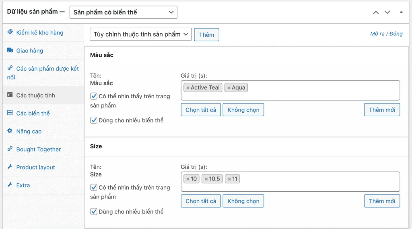Viewport: 412px width, 229px height.
Task: Switch to the Các thuộc tính tab
Action: (35, 95)
